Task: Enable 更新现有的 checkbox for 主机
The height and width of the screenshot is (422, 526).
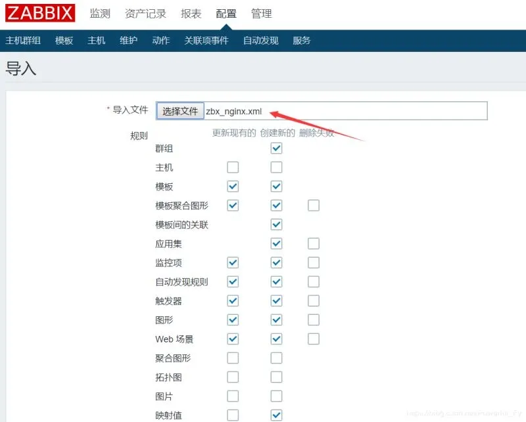Action: [x=233, y=168]
